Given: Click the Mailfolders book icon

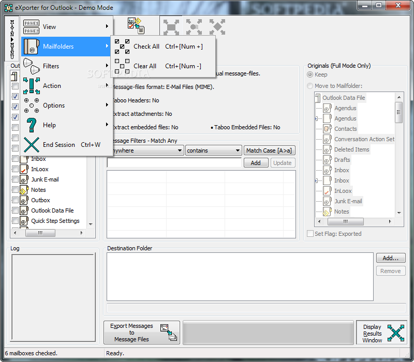Looking at the screenshot, I should [32, 47].
